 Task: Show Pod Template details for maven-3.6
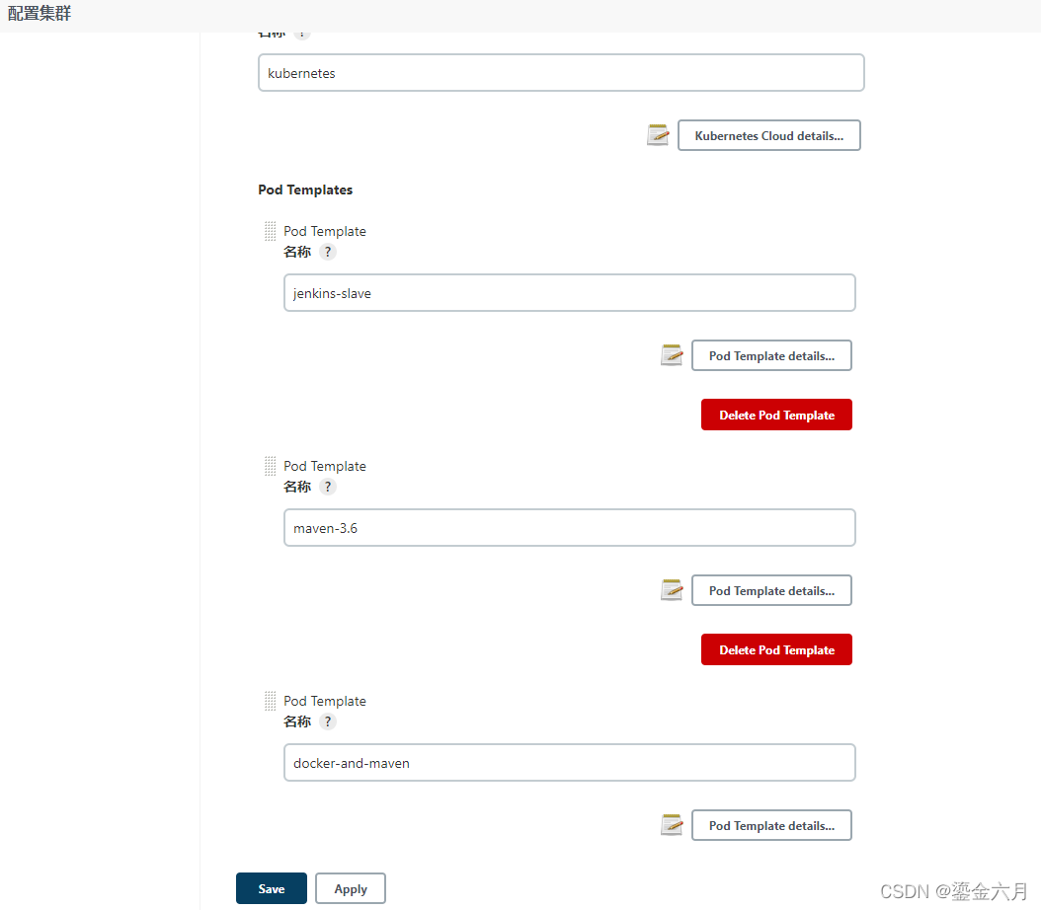(x=771, y=590)
